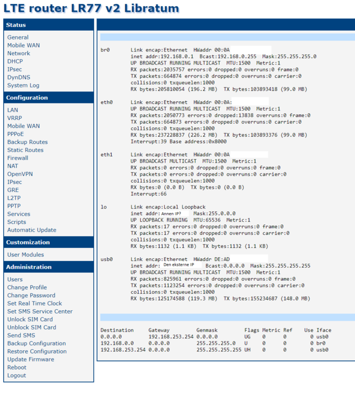Select the usb0 interface name

tap(107, 259)
